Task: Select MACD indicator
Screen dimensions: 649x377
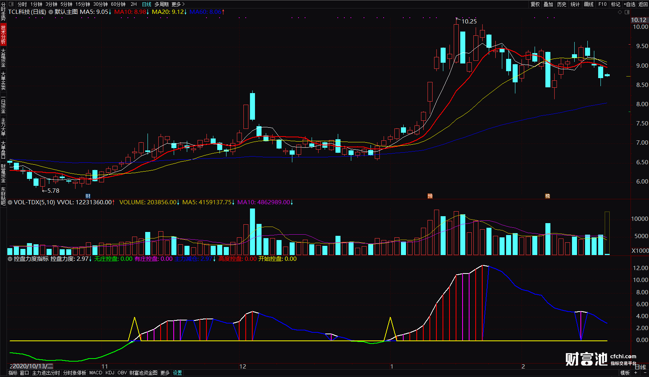Action: pos(96,373)
